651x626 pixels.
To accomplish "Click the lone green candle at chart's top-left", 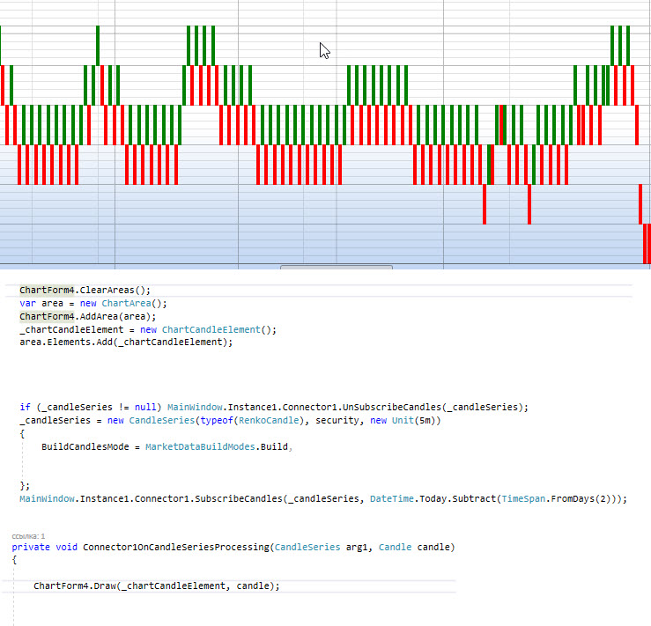I will [98, 44].
